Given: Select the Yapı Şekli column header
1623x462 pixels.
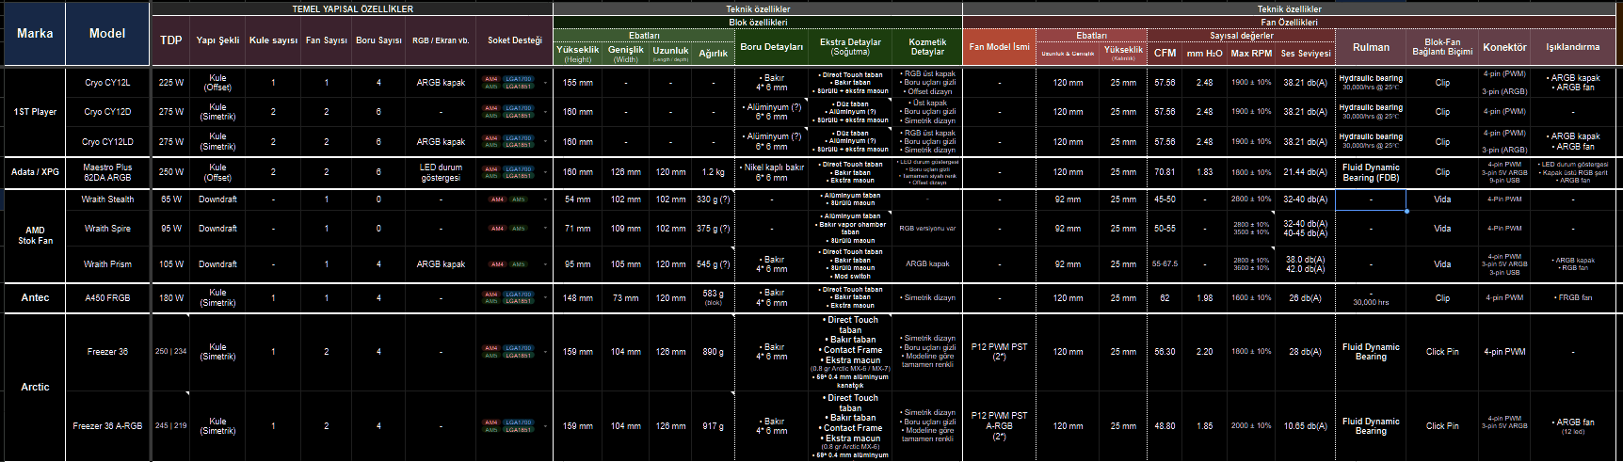Looking at the screenshot, I should pyautogui.click(x=217, y=40).
